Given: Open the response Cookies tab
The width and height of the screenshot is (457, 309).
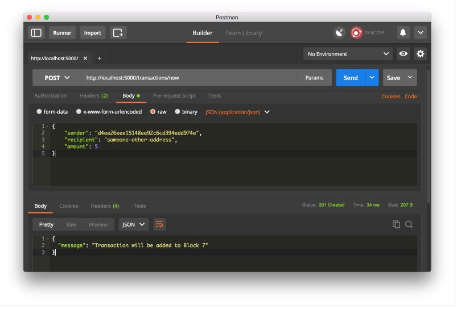Looking at the screenshot, I should pyautogui.click(x=68, y=206).
